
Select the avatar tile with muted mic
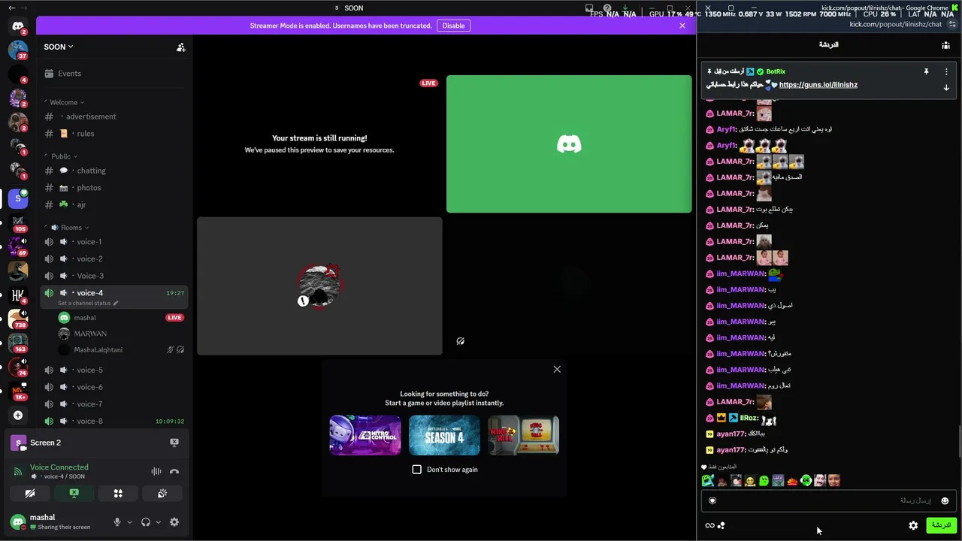point(319,286)
